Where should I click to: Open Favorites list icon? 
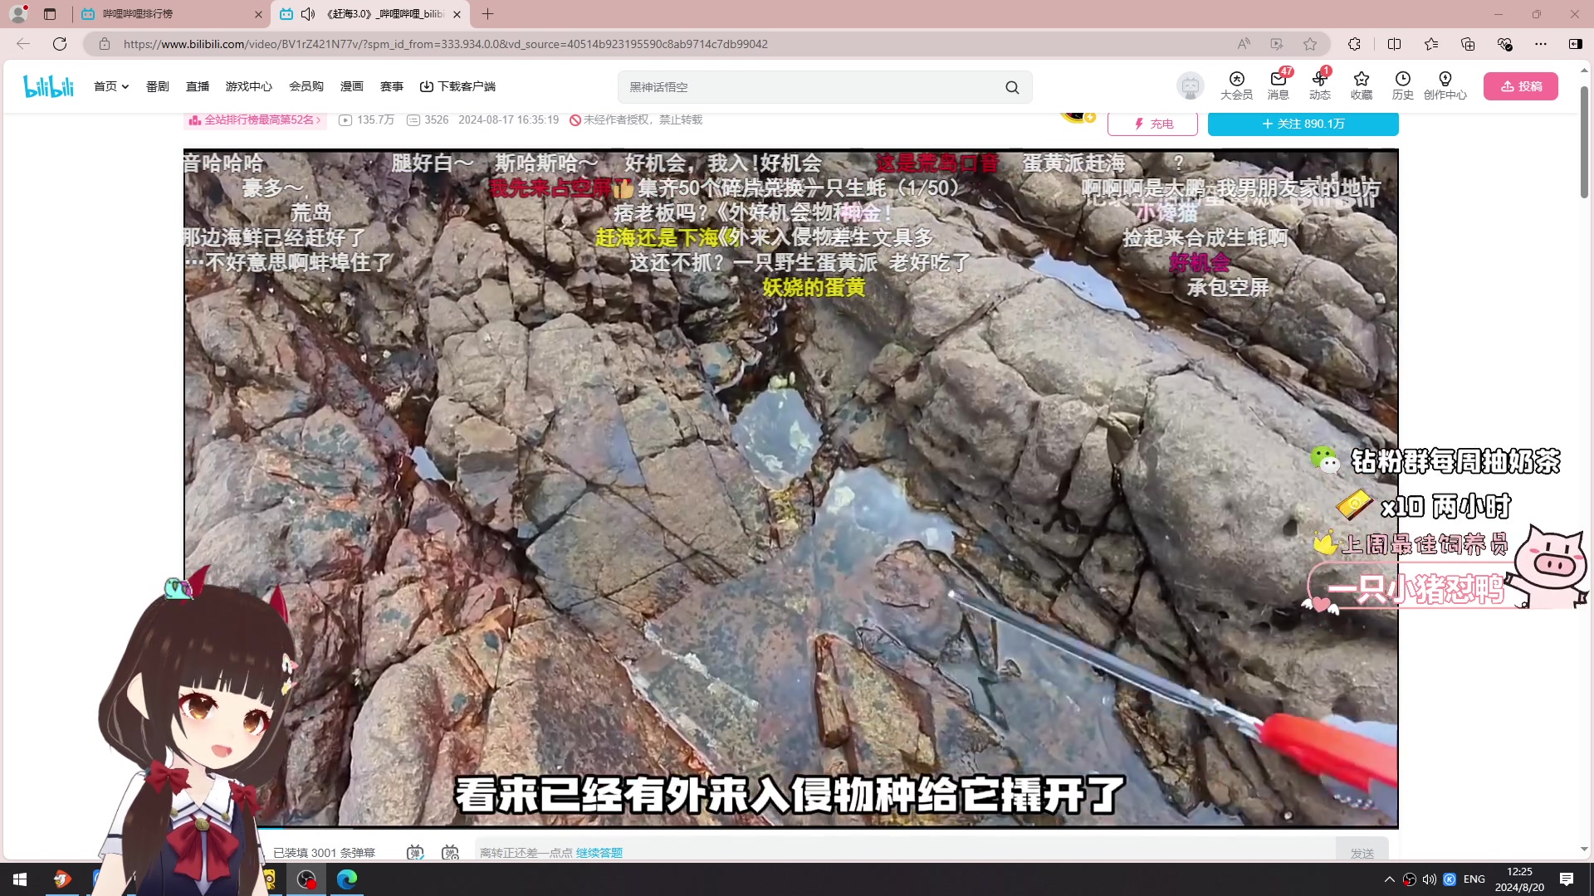1431,44
